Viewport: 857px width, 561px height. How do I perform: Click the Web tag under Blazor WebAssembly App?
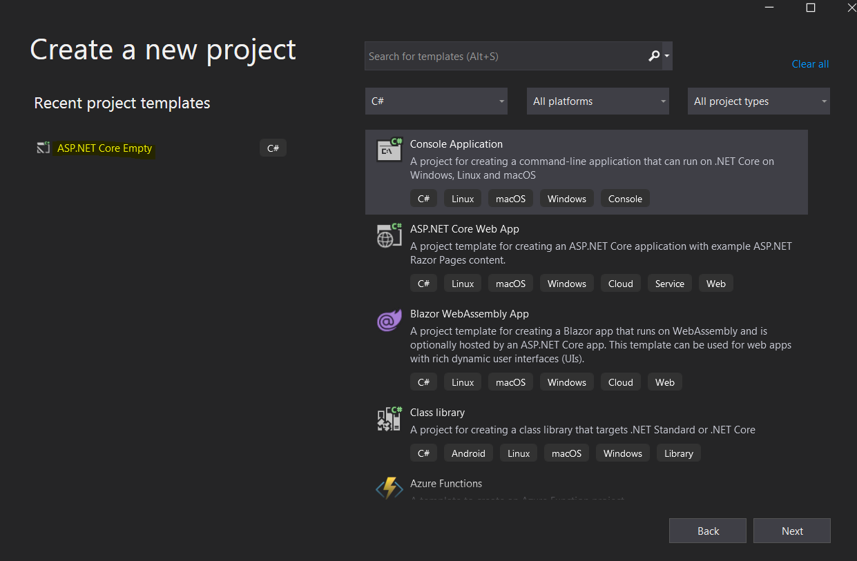665,382
